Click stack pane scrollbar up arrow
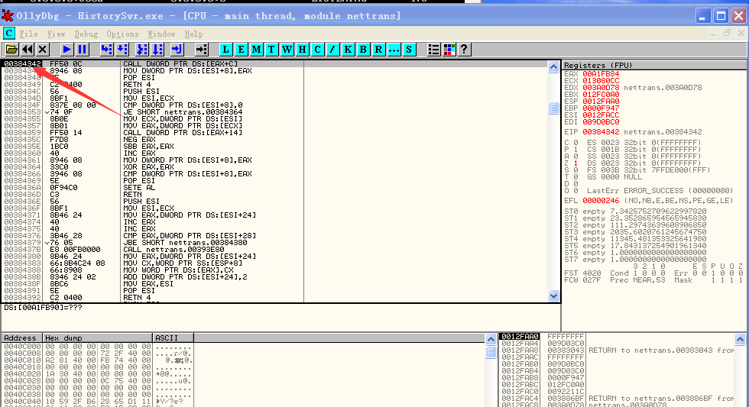Viewport: 749px width, 407px height. pos(741,339)
